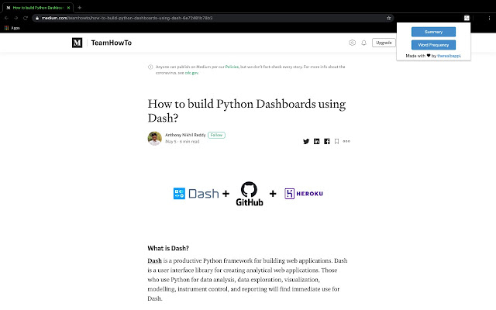Open the Policies link
Screen dimensions: 496x310
click(232, 67)
